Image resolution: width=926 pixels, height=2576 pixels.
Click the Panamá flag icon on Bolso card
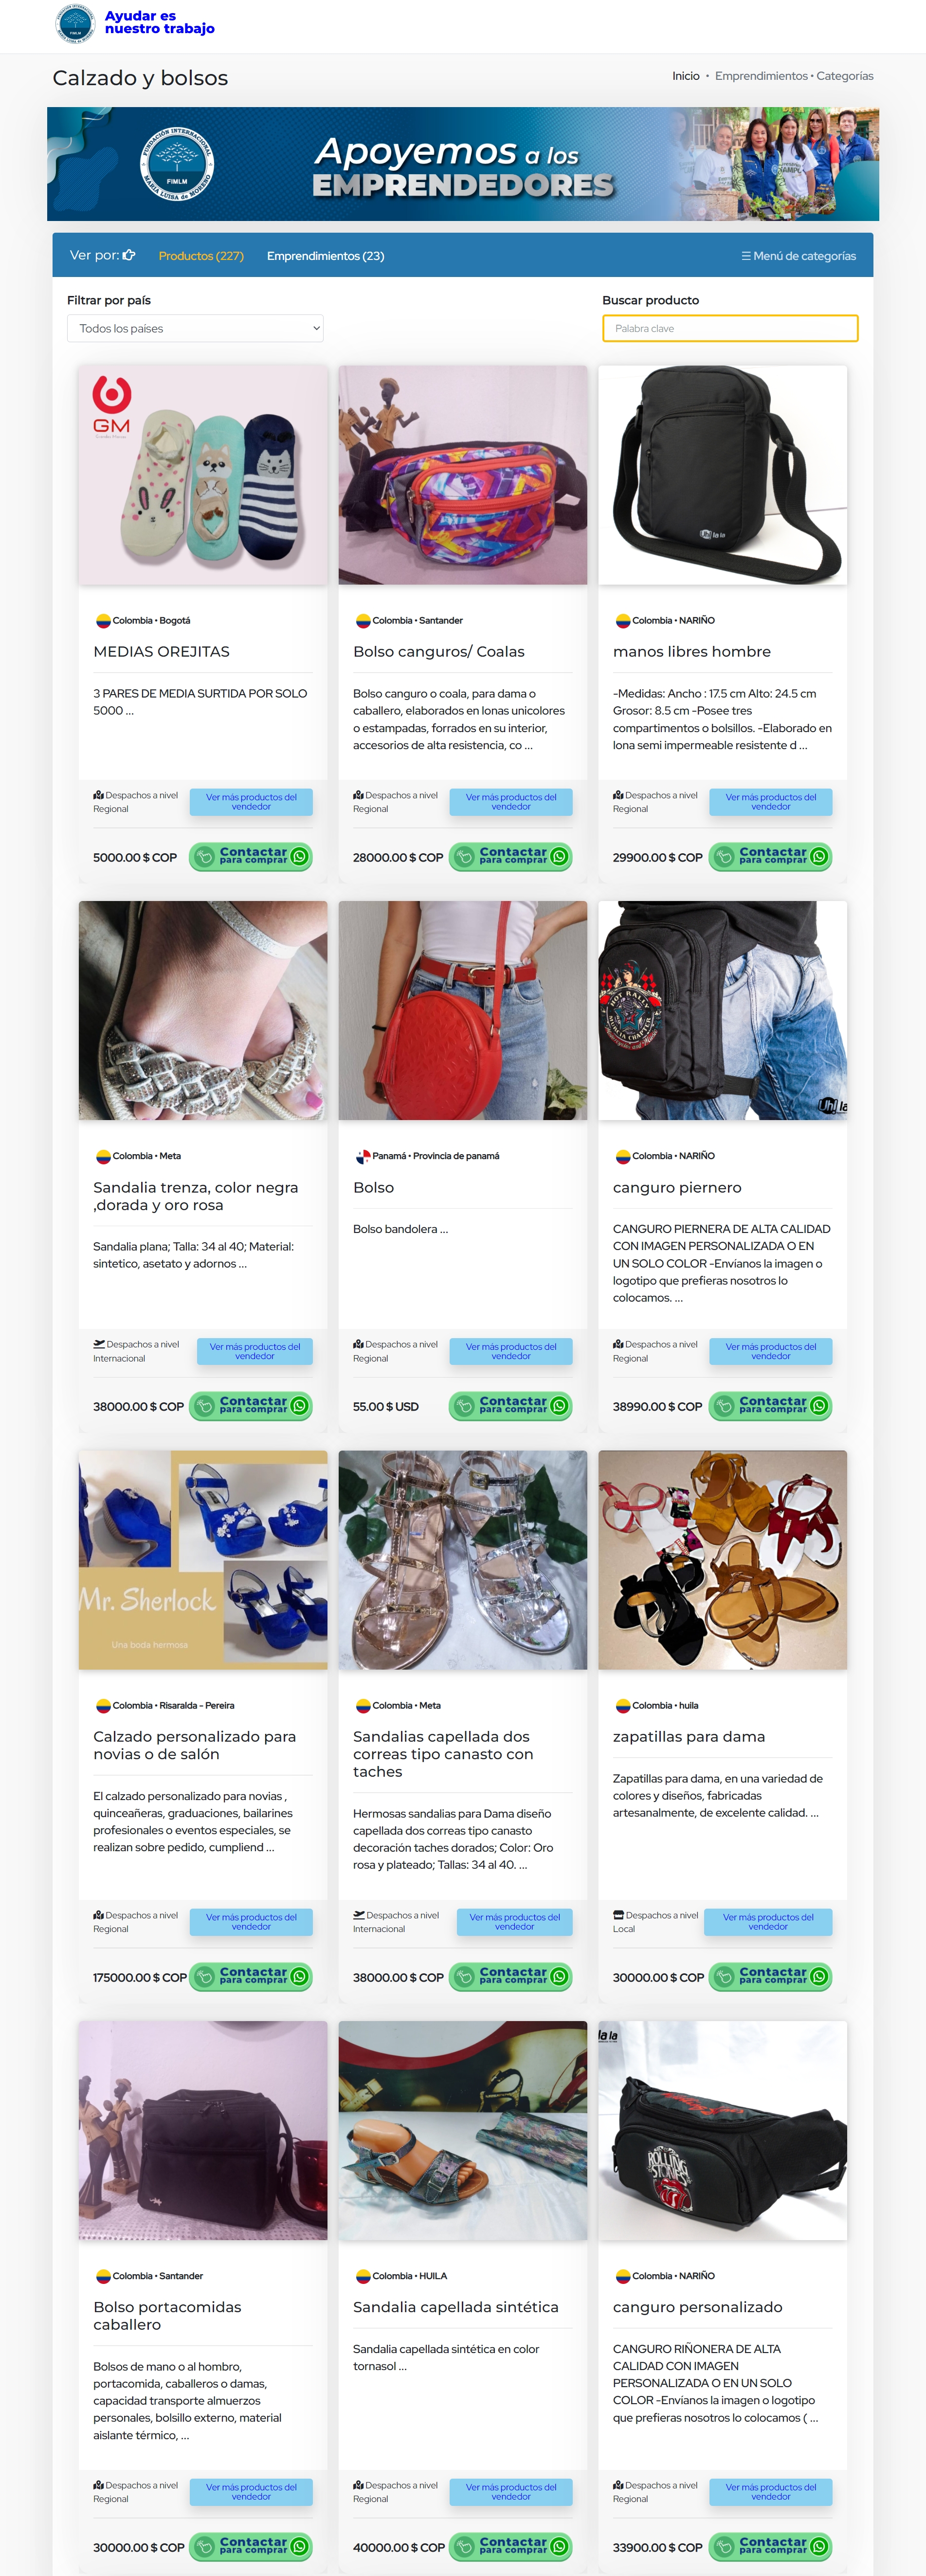tap(363, 1156)
